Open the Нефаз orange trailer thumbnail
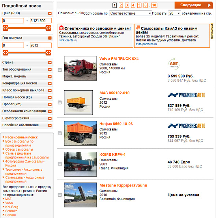 (x=80, y=133)
